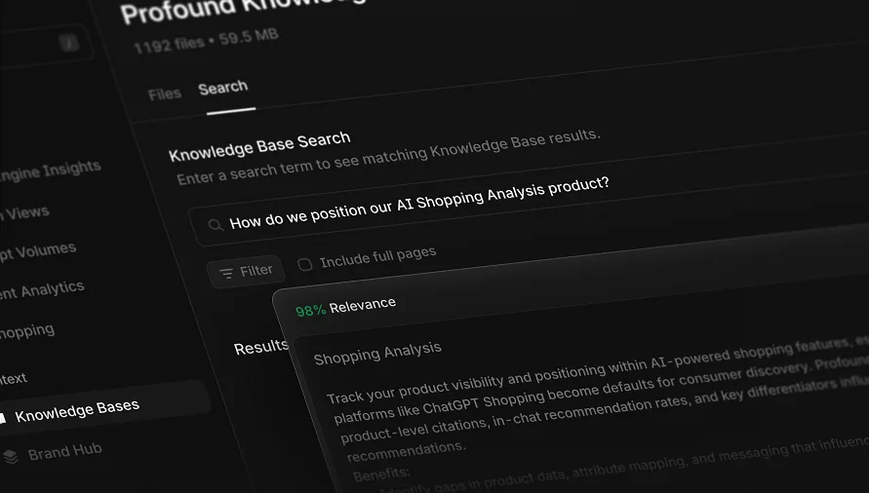Click the Knowledge Base Search heading

click(x=259, y=146)
